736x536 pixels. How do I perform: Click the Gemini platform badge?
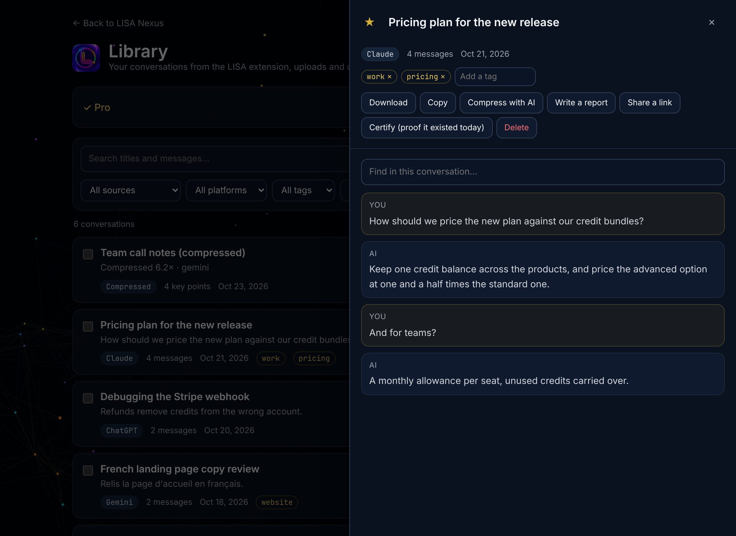[x=119, y=502]
